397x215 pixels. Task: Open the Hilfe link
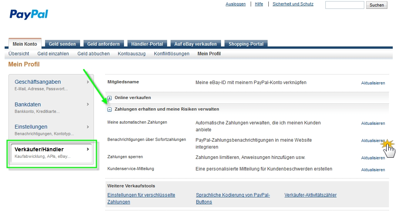pyautogui.click(x=259, y=4)
